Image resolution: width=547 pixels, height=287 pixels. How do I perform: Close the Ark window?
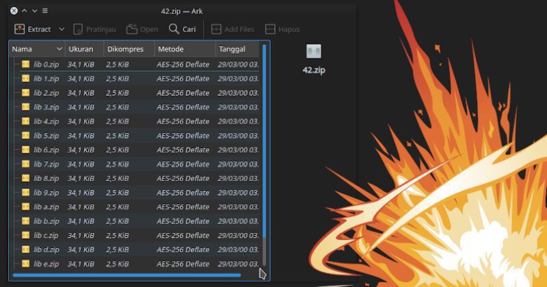click(x=14, y=11)
